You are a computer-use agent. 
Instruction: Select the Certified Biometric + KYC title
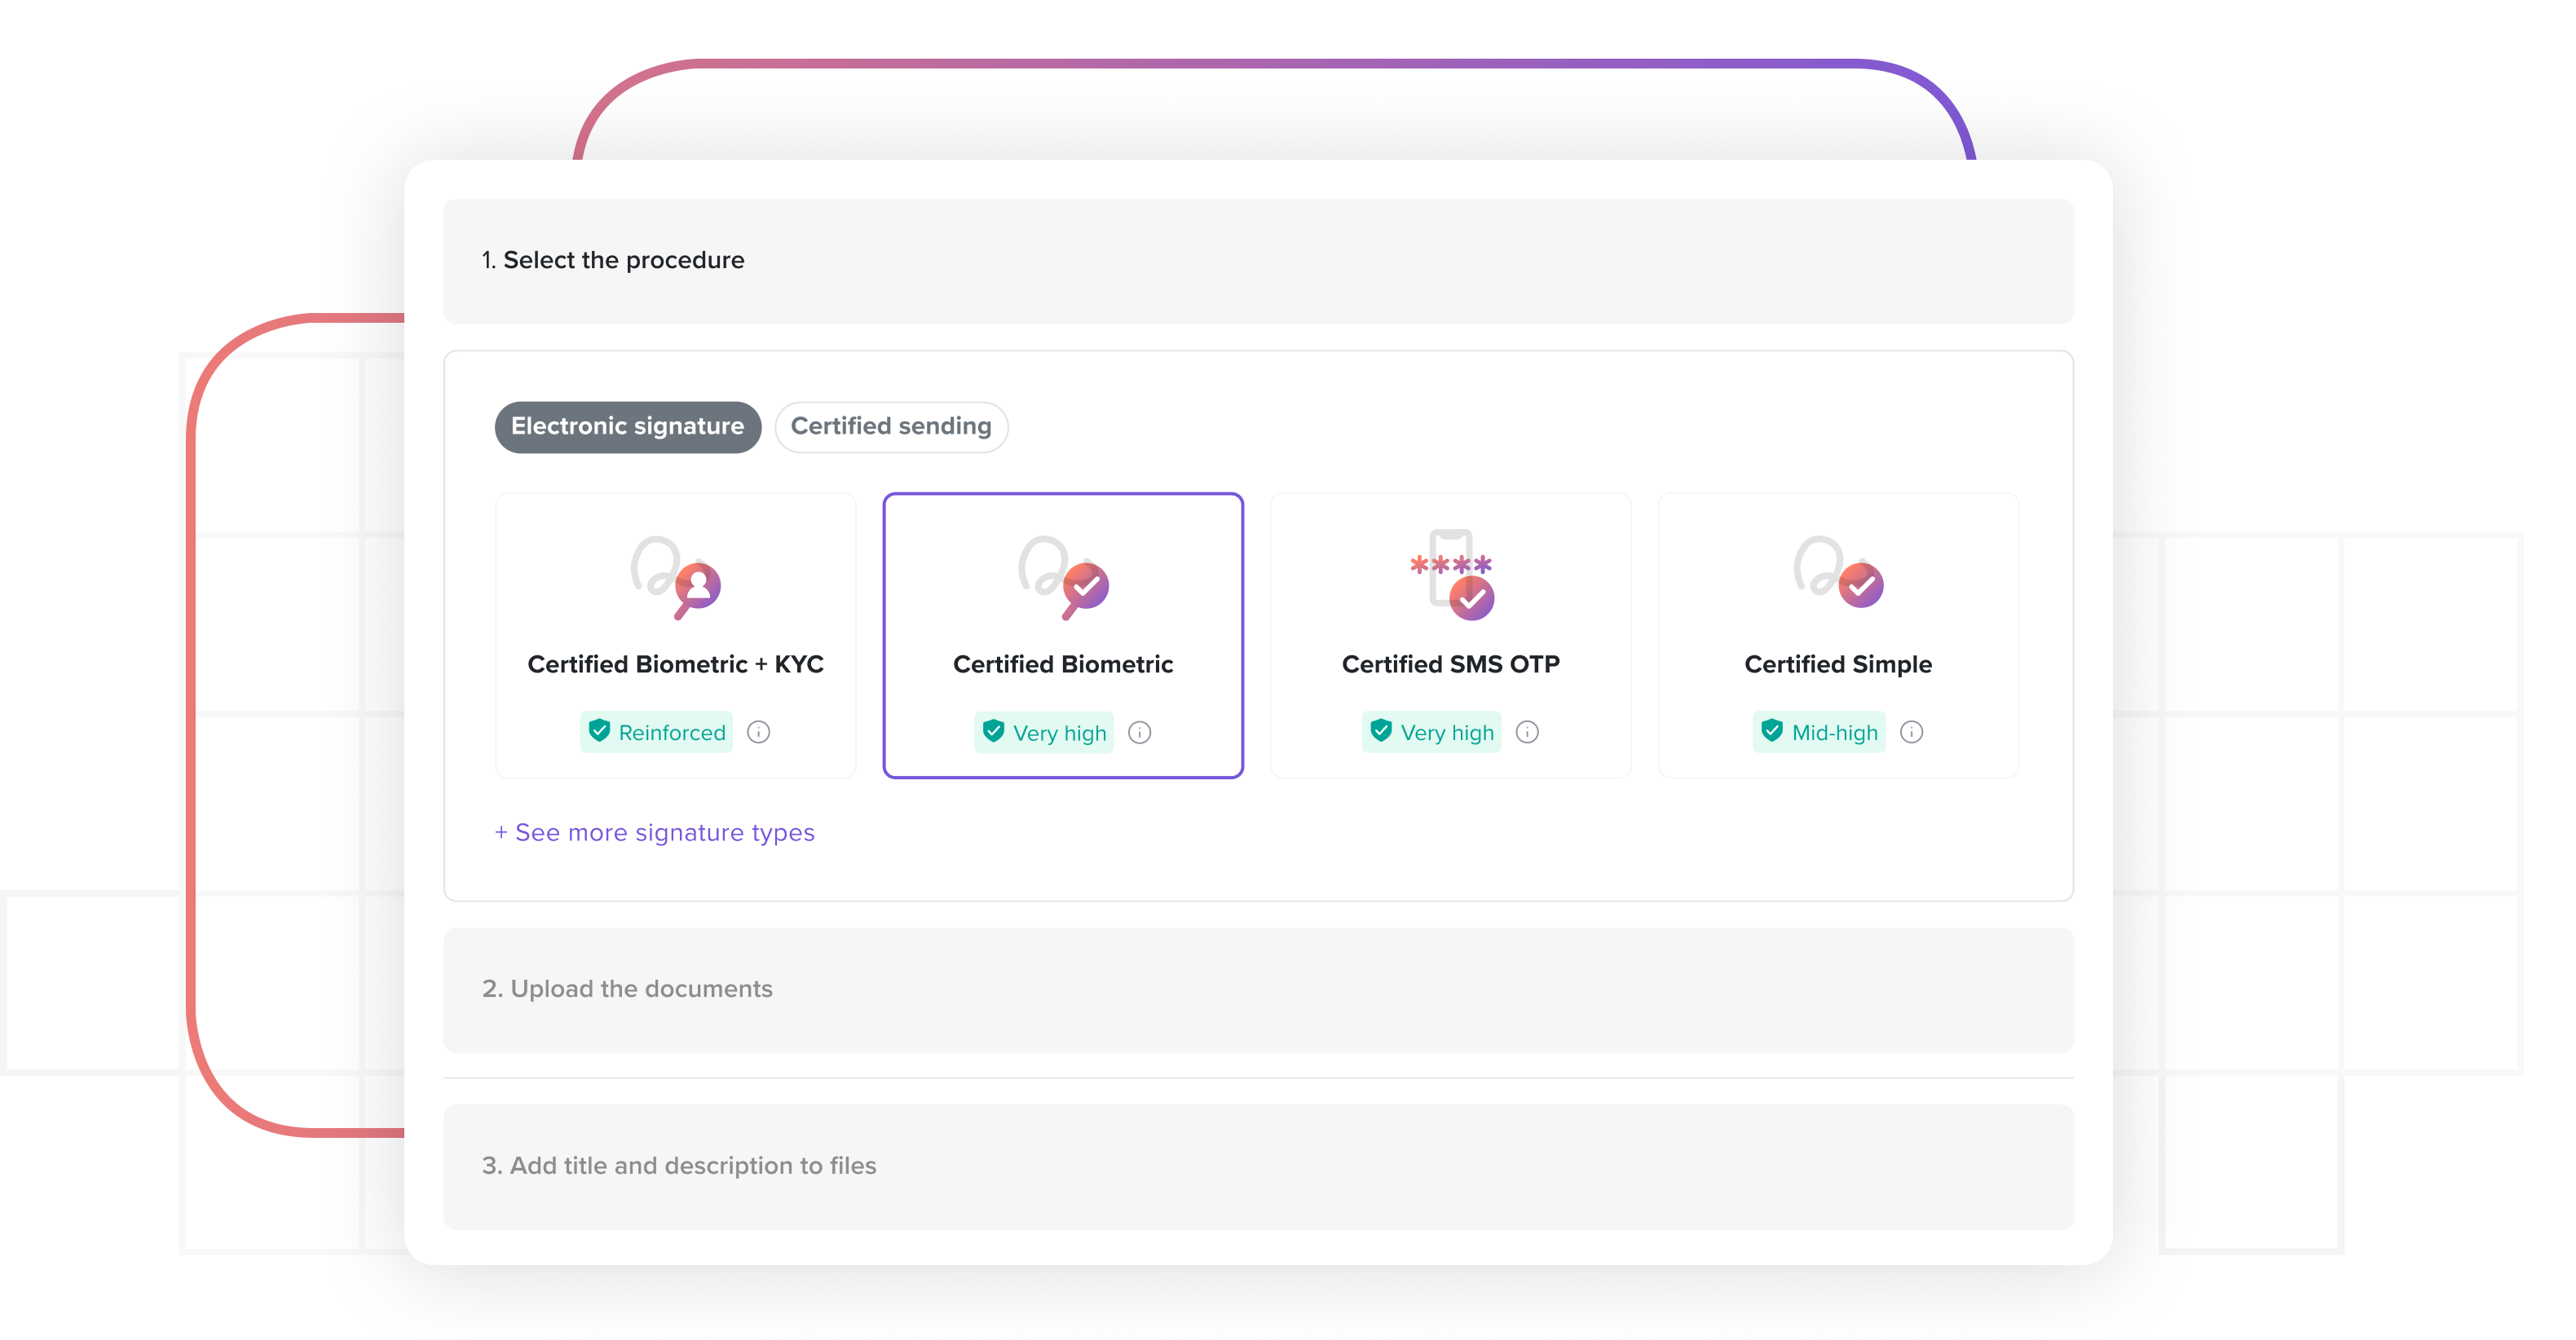(676, 664)
